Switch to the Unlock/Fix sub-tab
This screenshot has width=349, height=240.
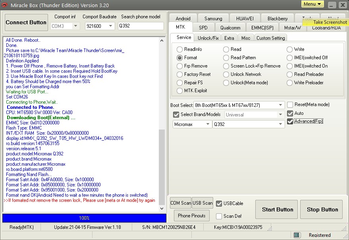(208, 38)
